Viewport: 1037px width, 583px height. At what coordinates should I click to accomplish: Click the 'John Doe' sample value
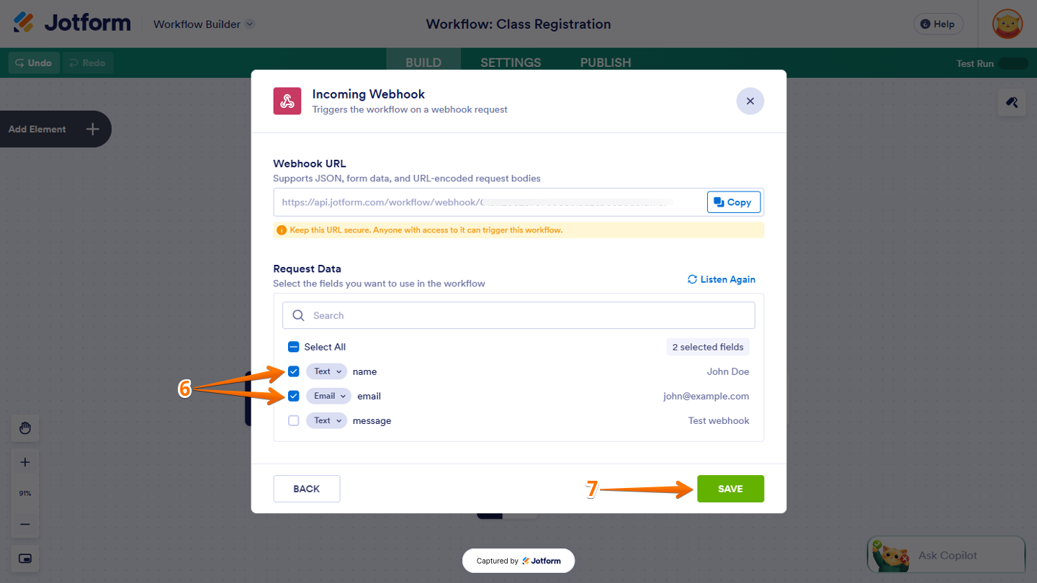[x=728, y=371]
